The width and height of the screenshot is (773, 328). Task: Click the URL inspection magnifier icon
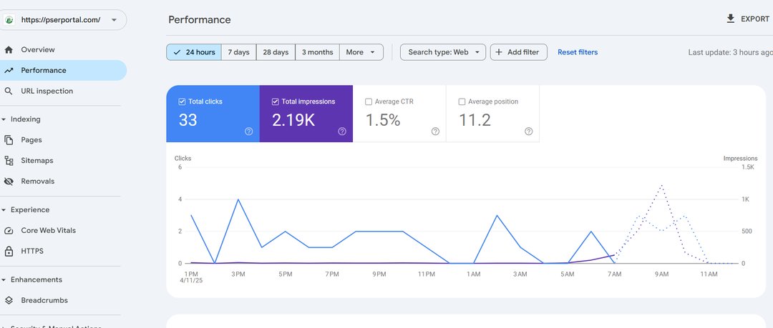pyautogui.click(x=9, y=91)
